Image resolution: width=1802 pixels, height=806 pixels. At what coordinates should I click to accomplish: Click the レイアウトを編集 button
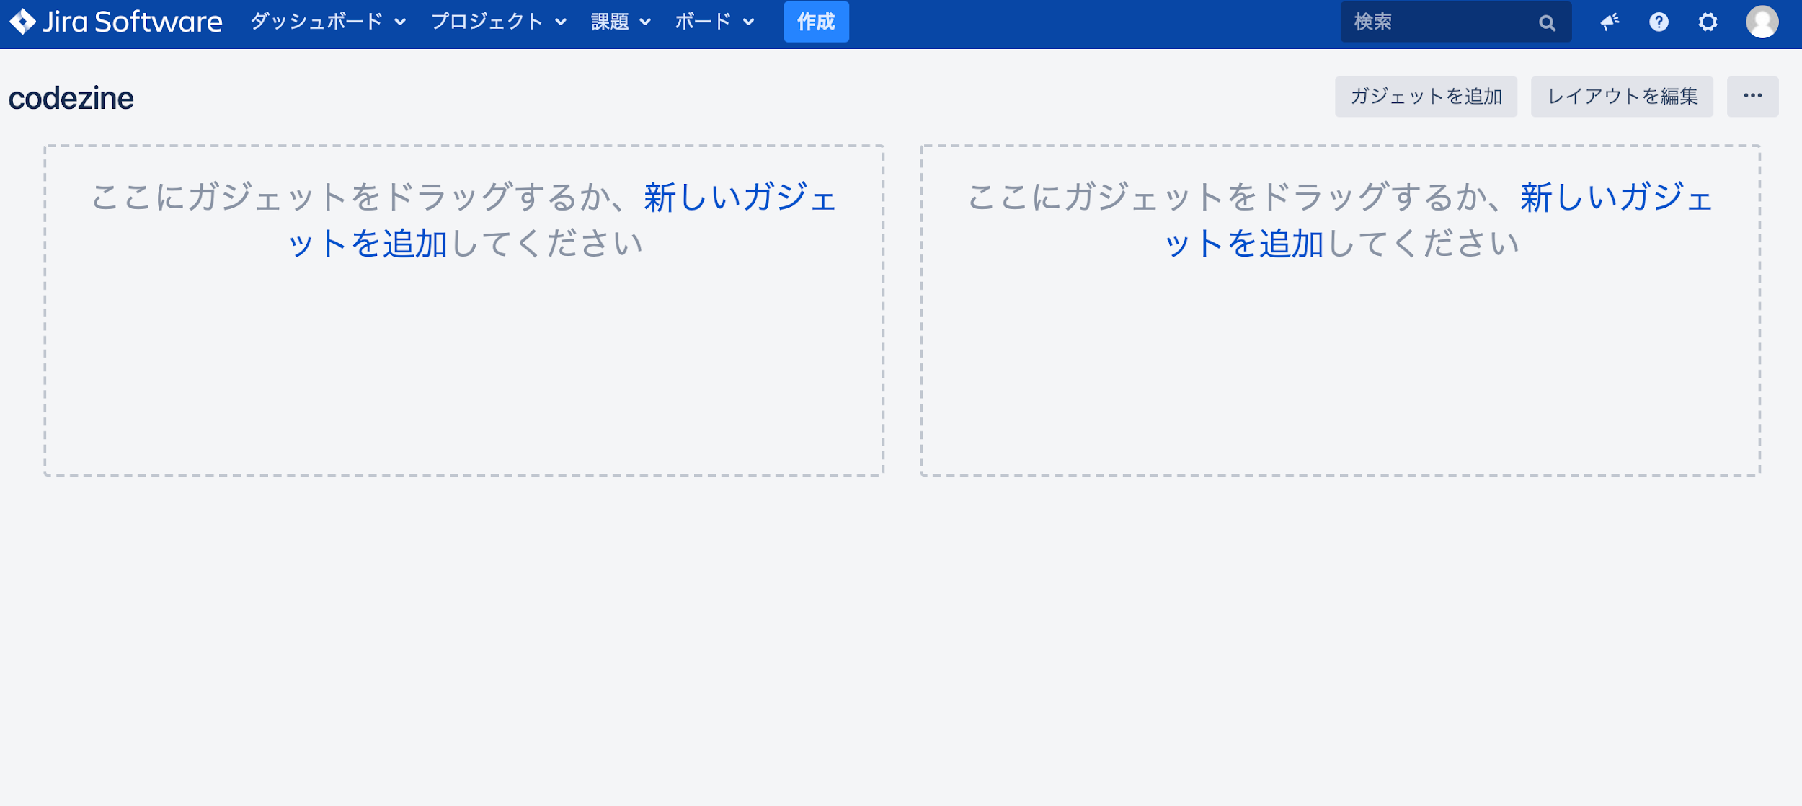coord(1622,97)
